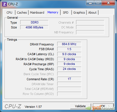This screenshot has width=117, height=112.
Task: Click the OK button
Action: coord(103,106)
